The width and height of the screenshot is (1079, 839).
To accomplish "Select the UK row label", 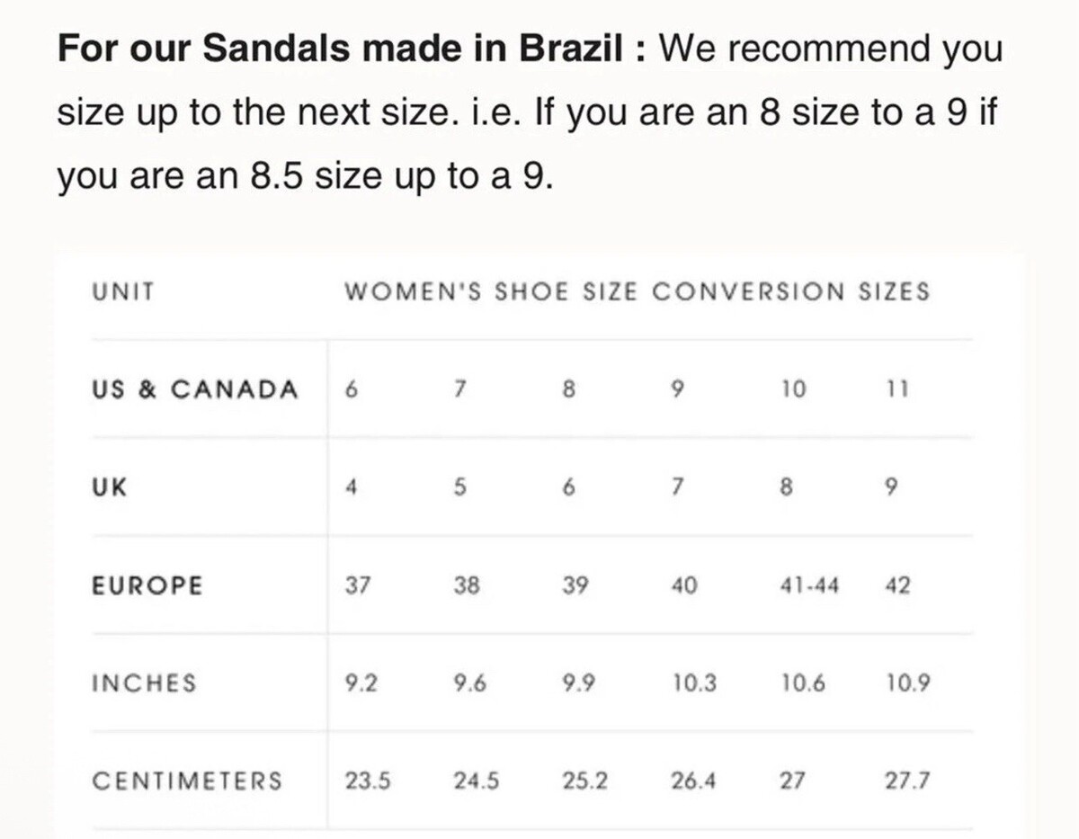I will [109, 487].
